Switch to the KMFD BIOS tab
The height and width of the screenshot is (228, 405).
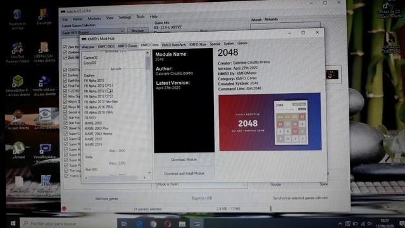point(106,46)
